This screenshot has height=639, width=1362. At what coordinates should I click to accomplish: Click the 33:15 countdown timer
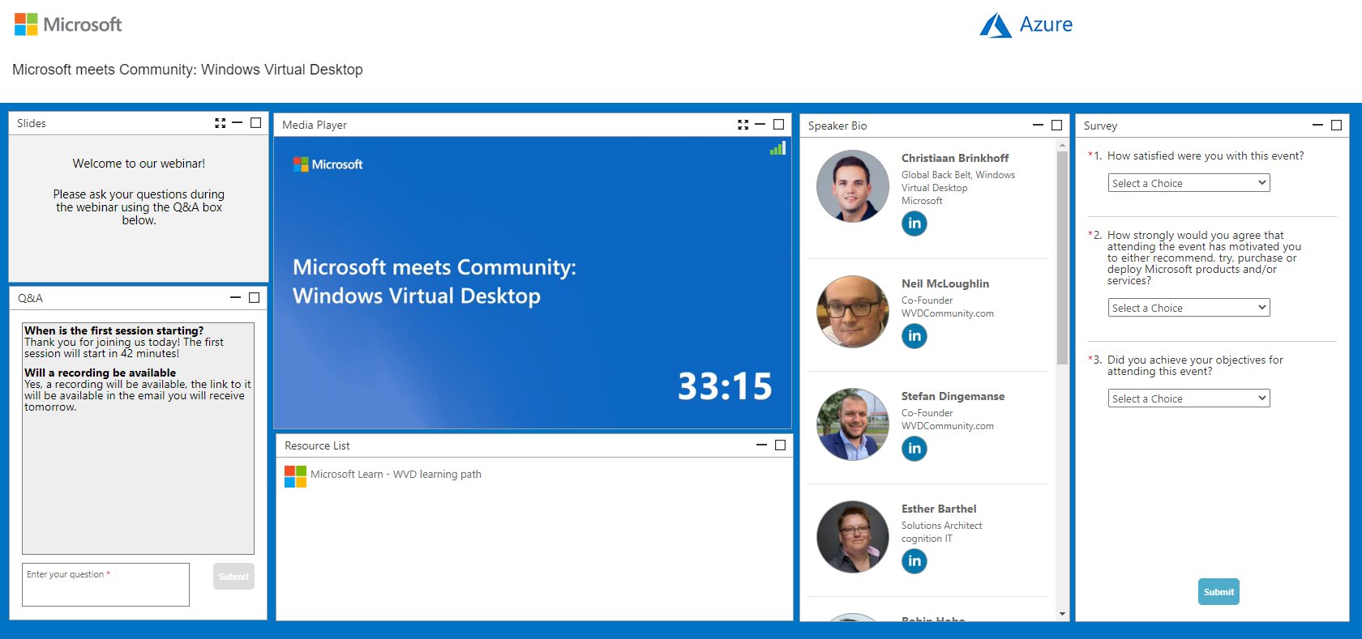click(725, 386)
